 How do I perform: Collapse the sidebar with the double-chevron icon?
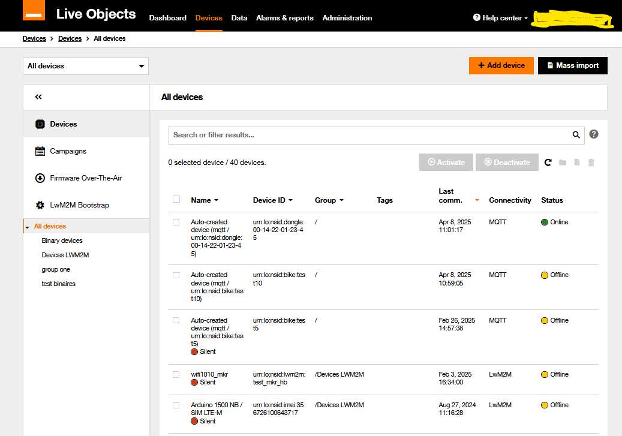click(38, 97)
